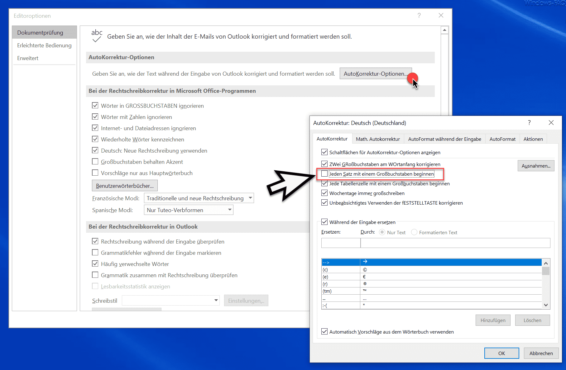This screenshot has height=370, width=566.
Task: Toggle Jede Tabellenzelle mit Großbuchstaben beginnen
Action: click(x=324, y=183)
